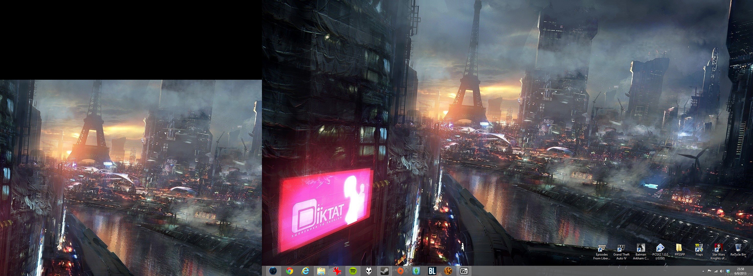Open Star Wars Knights of the Old Republic shortcut
Screen dimensions: 753x276
[x=718, y=252]
